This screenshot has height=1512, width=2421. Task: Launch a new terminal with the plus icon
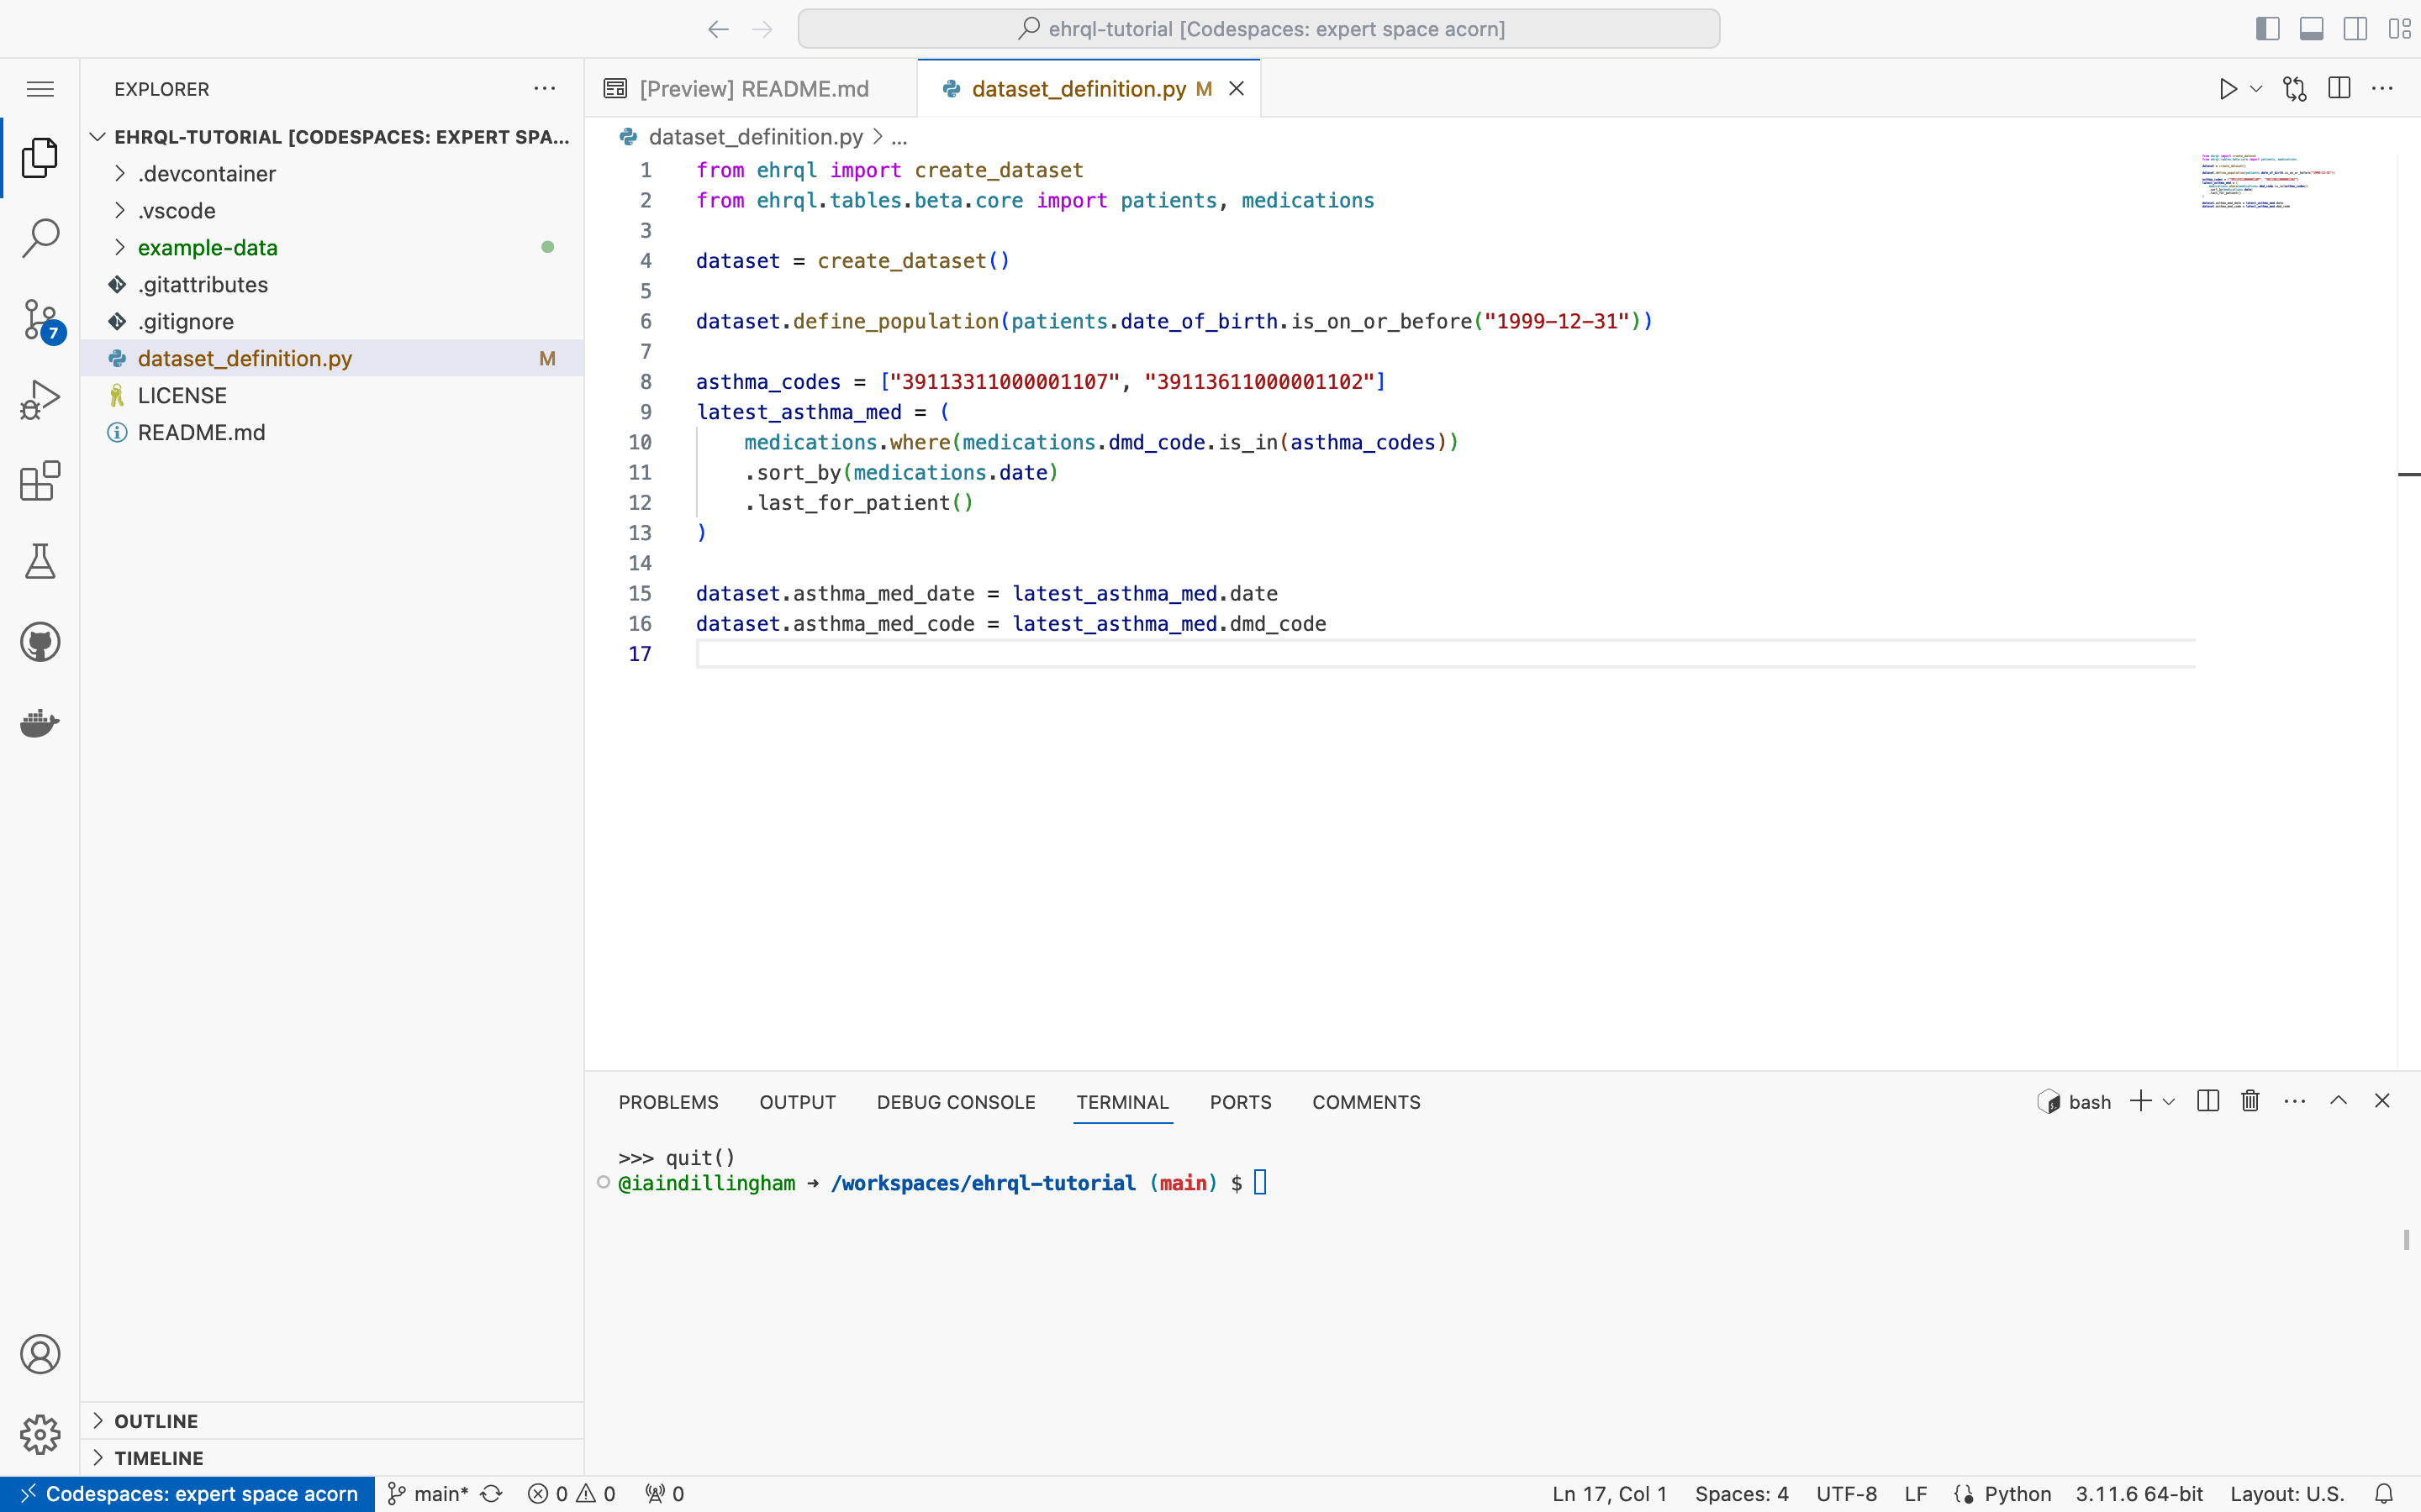coord(2141,1100)
